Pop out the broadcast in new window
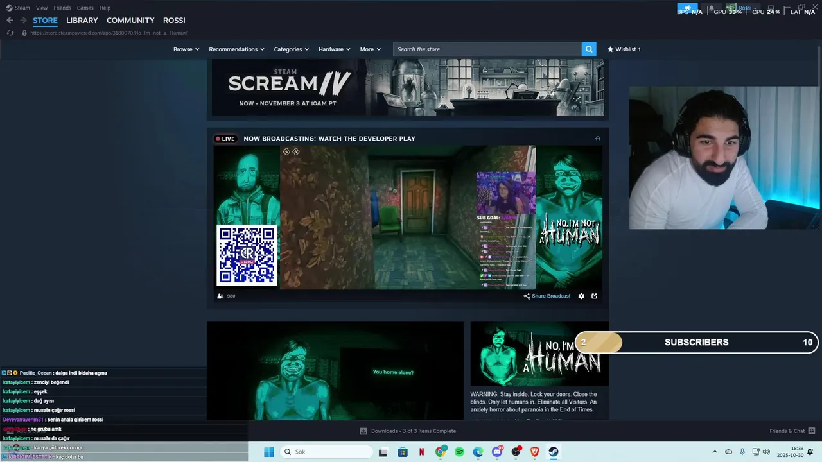Image resolution: width=822 pixels, height=462 pixels. pos(594,296)
